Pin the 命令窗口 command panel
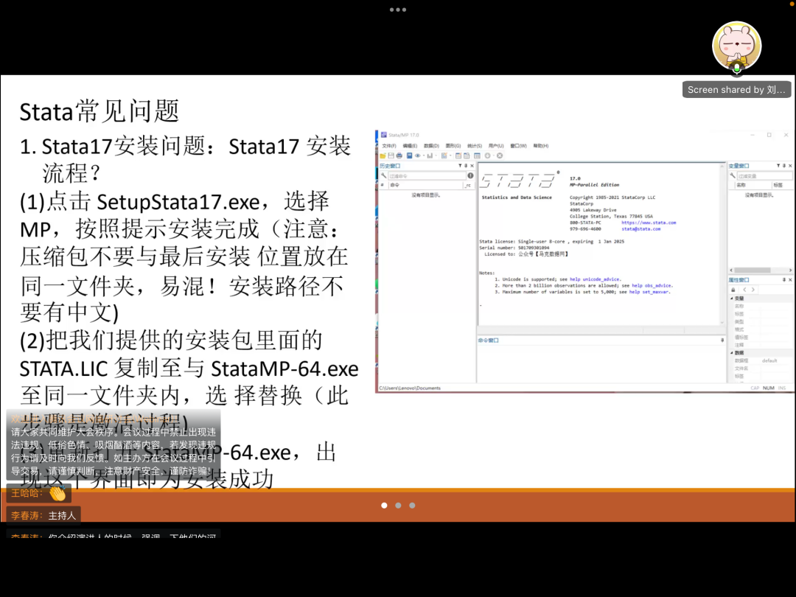This screenshot has width=796, height=597. 722,340
